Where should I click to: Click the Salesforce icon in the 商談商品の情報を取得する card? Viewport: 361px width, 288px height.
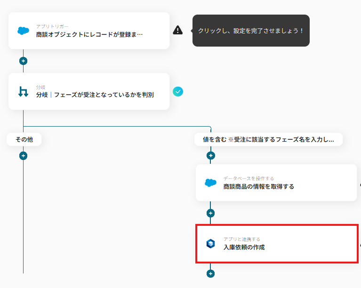click(210, 183)
